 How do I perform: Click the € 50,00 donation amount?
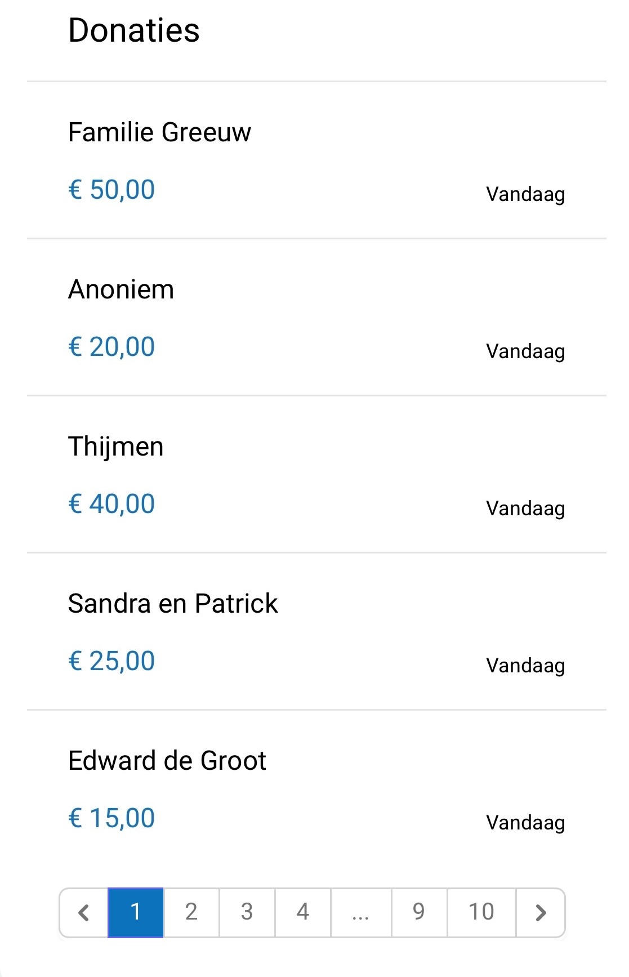111,190
